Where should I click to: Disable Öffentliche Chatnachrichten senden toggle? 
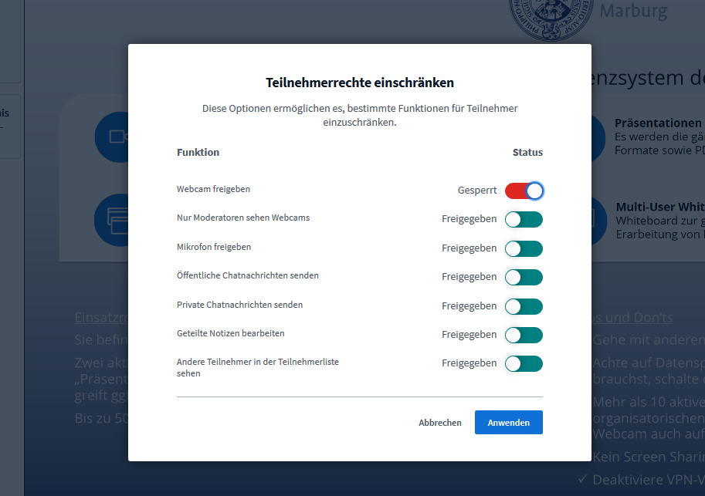[524, 277]
